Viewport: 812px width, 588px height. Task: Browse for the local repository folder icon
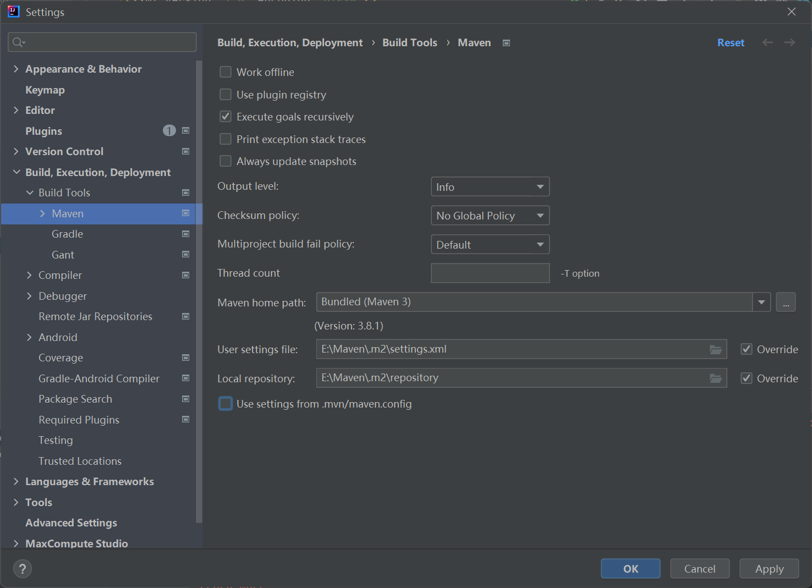click(x=716, y=378)
